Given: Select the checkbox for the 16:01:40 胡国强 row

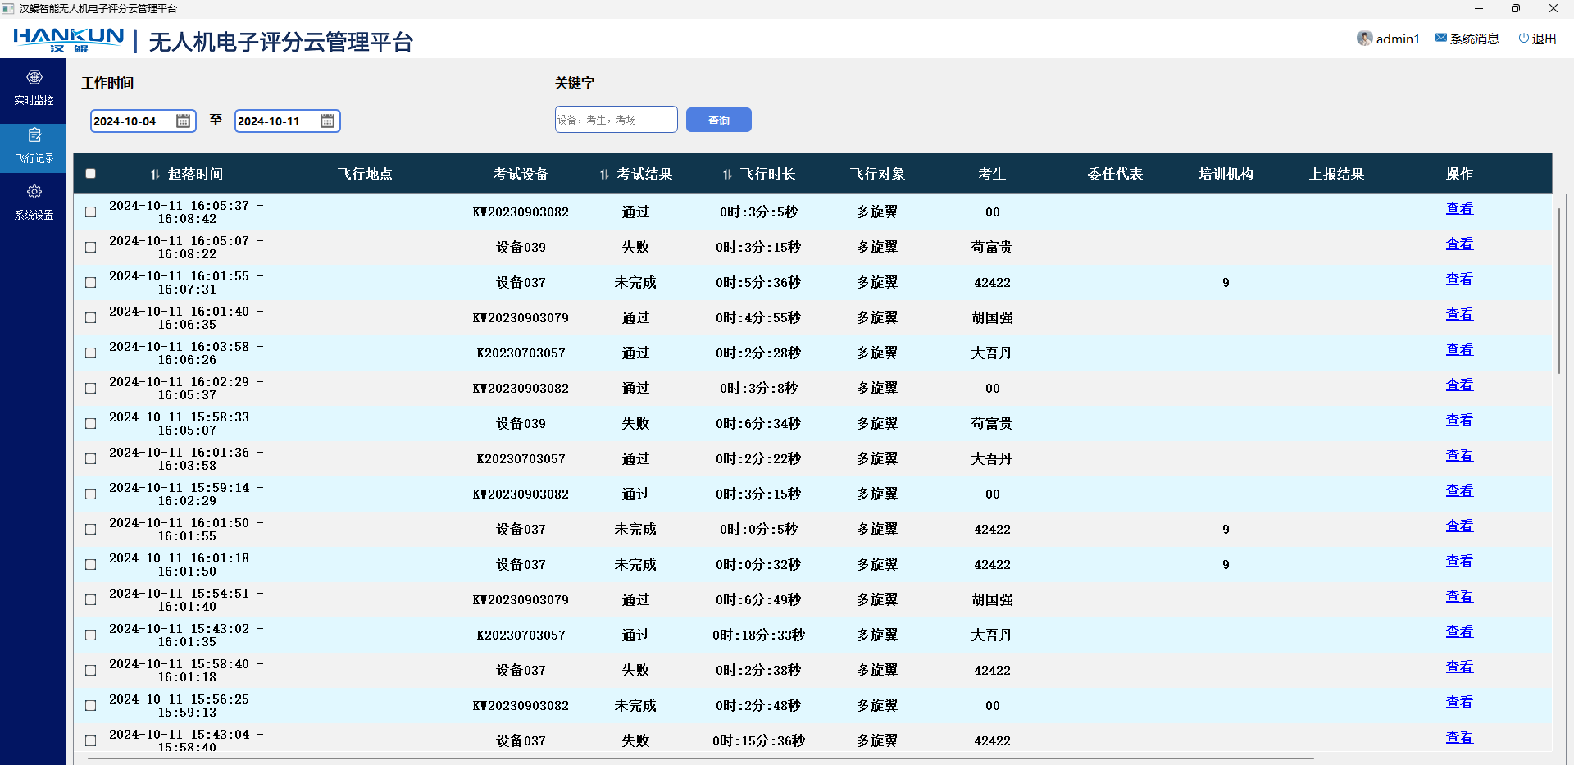Looking at the screenshot, I should pos(91,318).
